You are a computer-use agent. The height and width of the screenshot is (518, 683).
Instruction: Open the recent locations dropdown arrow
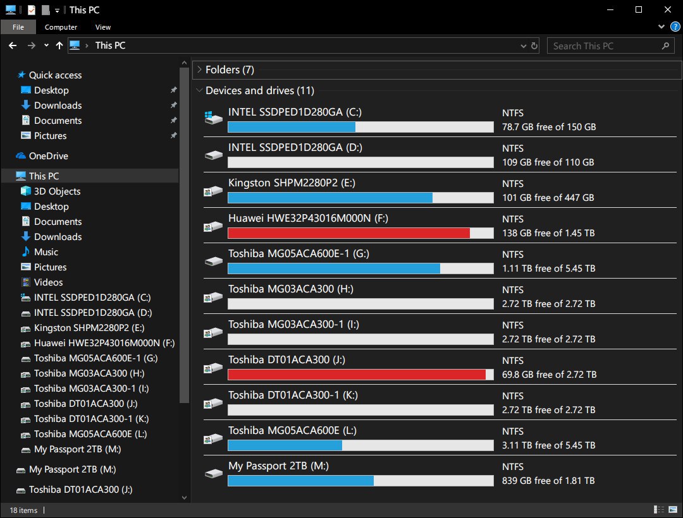point(46,45)
